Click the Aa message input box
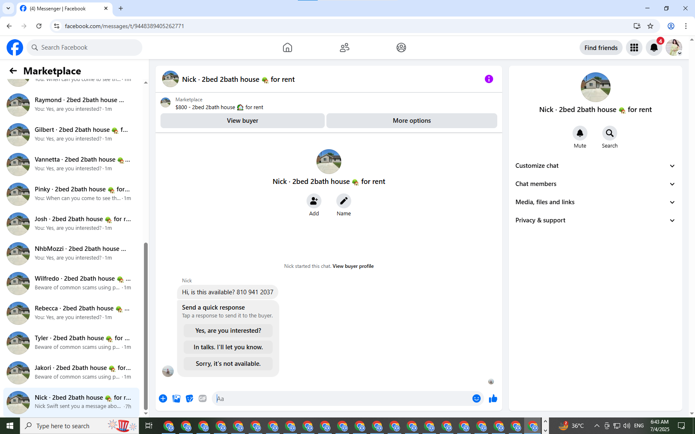Screen dimensions: 695x434 tap(342, 398)
